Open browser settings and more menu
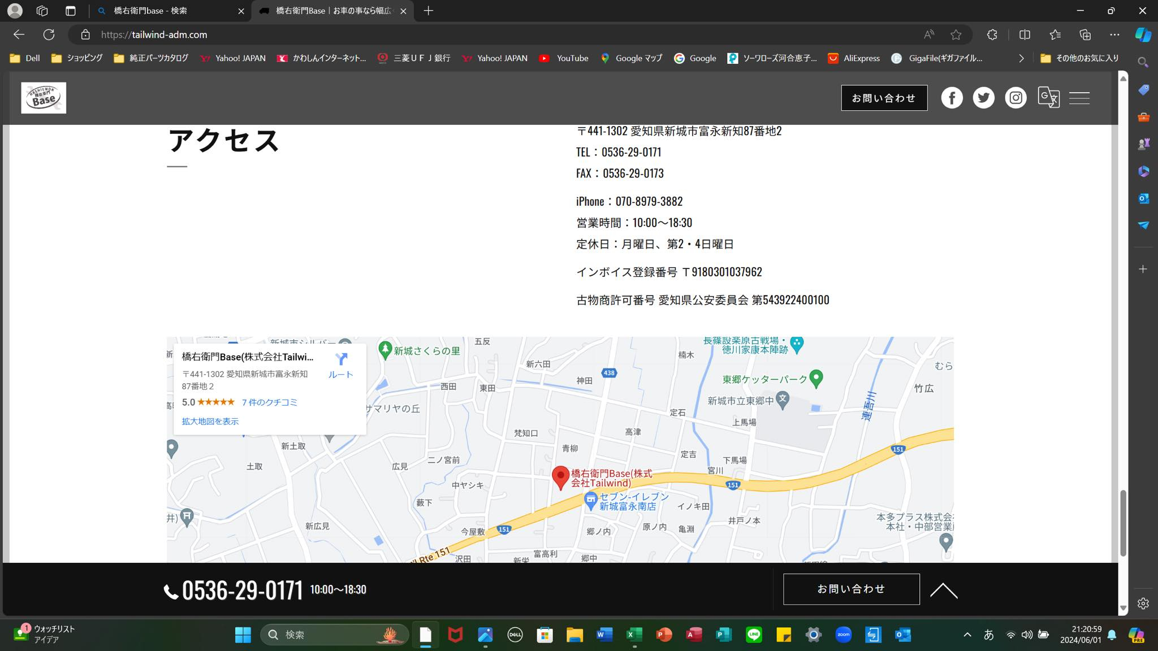Image resolution: width=1158 pixels, height=651 pixels. click(1114, 34)
